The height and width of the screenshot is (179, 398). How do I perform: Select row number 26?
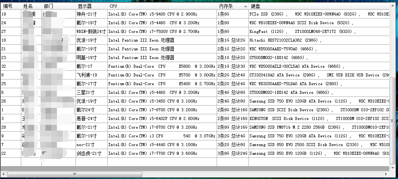[x=11, y=101]
